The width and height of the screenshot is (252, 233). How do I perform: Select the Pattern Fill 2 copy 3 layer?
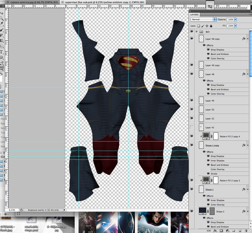(x=222, y=180)
